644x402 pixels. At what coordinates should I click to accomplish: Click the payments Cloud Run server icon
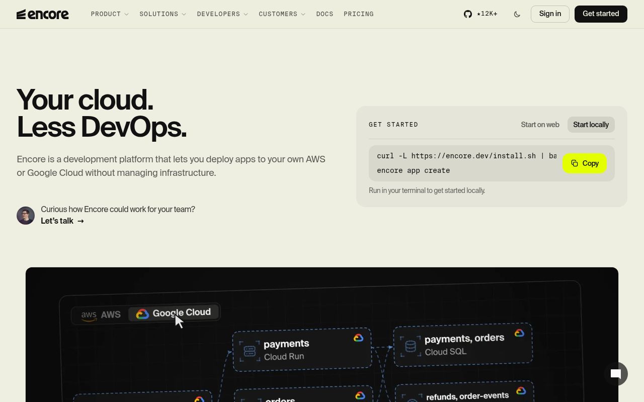(250, 351)
